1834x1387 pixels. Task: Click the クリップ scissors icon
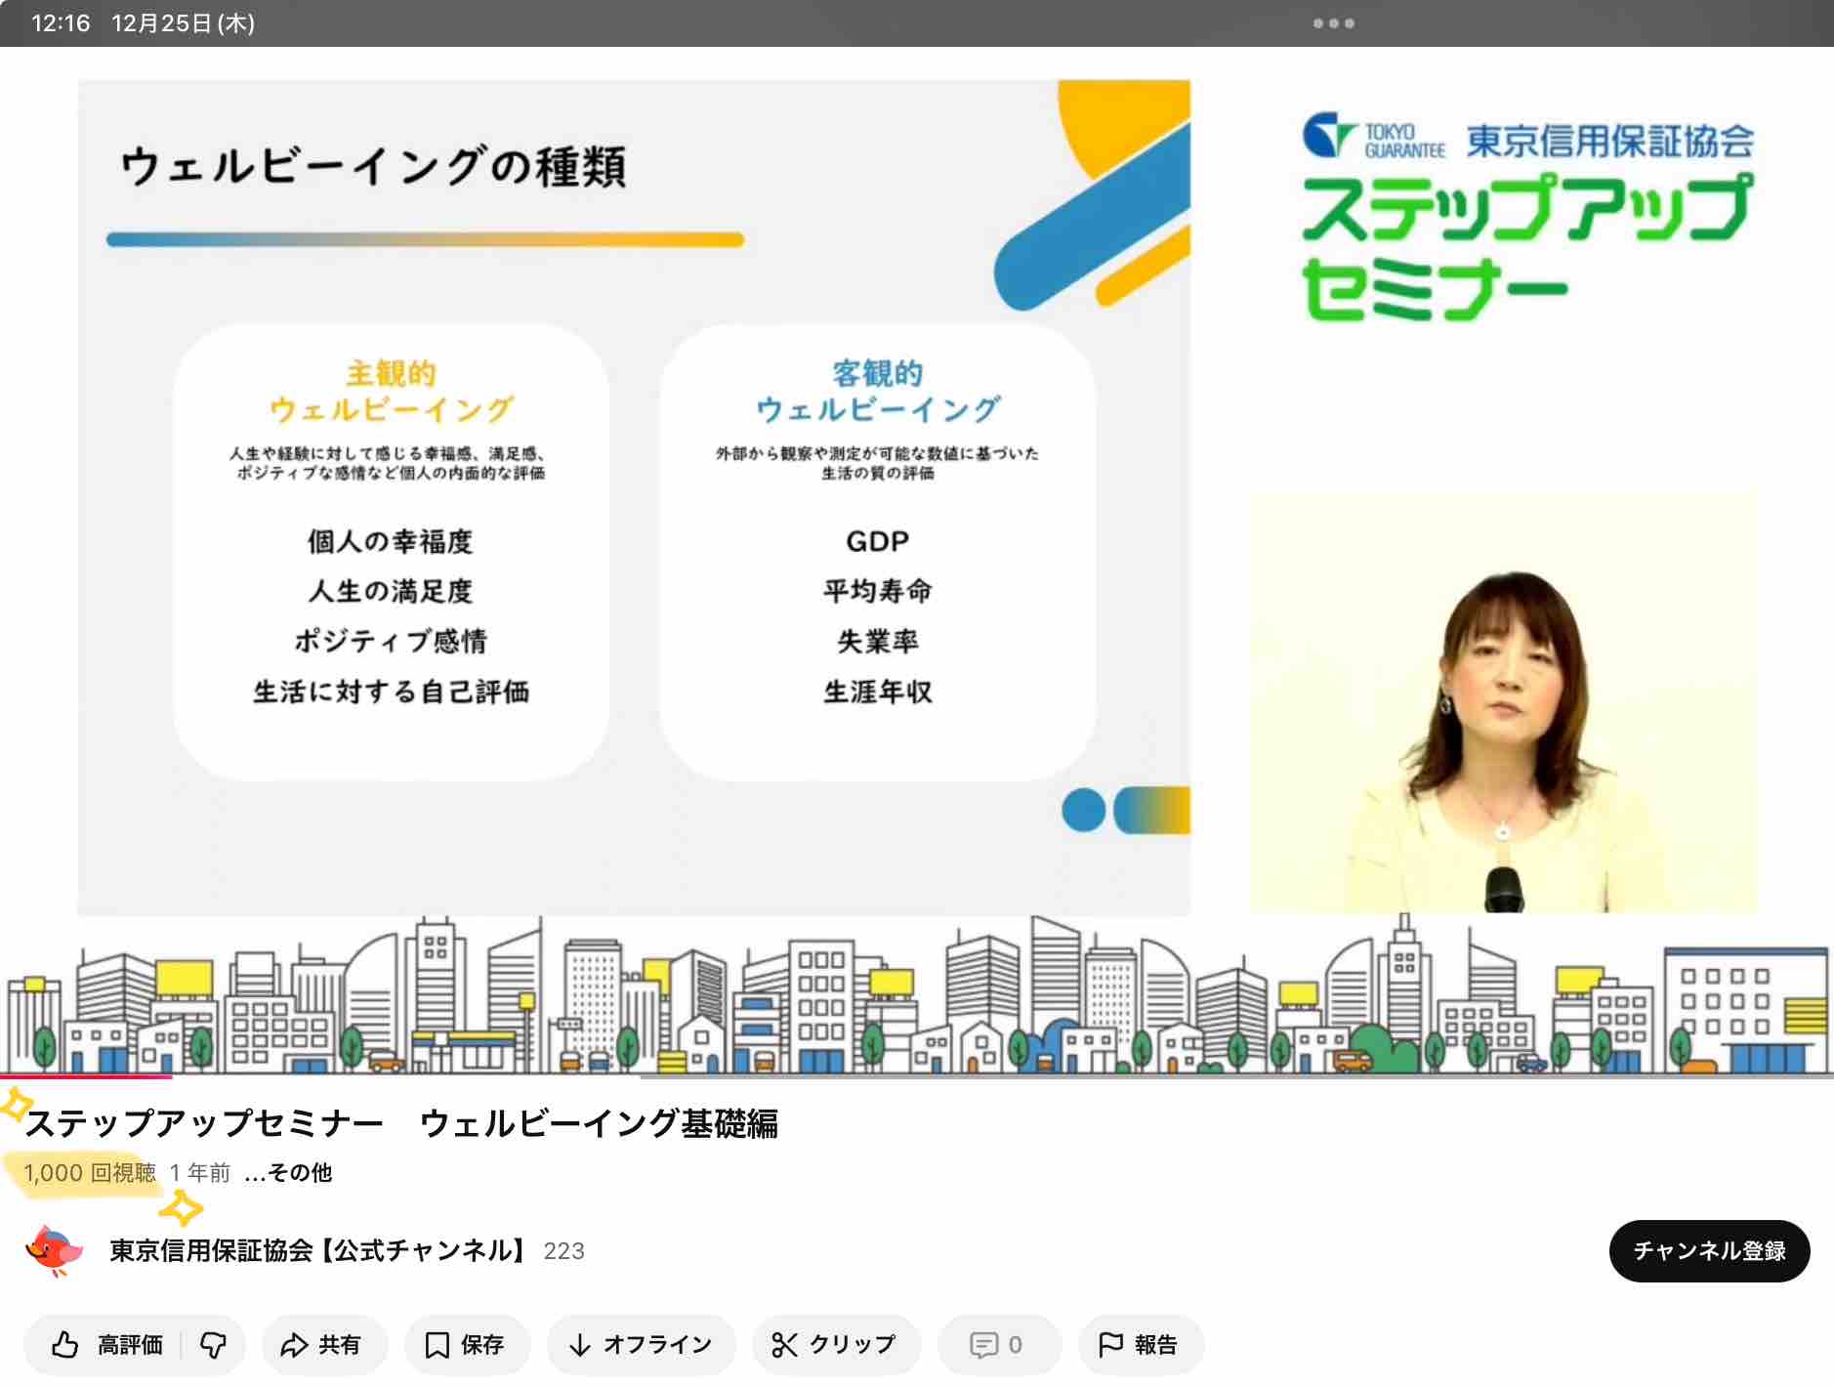coord(784,1345)
